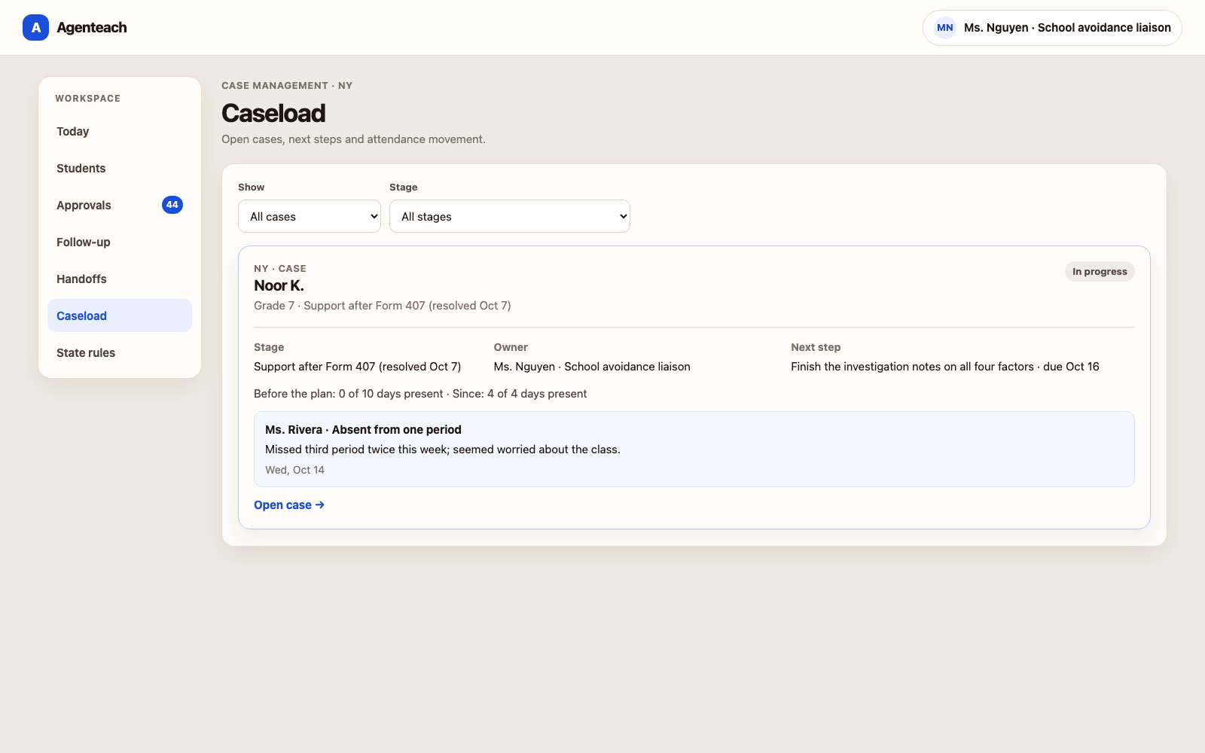Open State rules in the sidebar
The image size is (1205, 753).
120,352
